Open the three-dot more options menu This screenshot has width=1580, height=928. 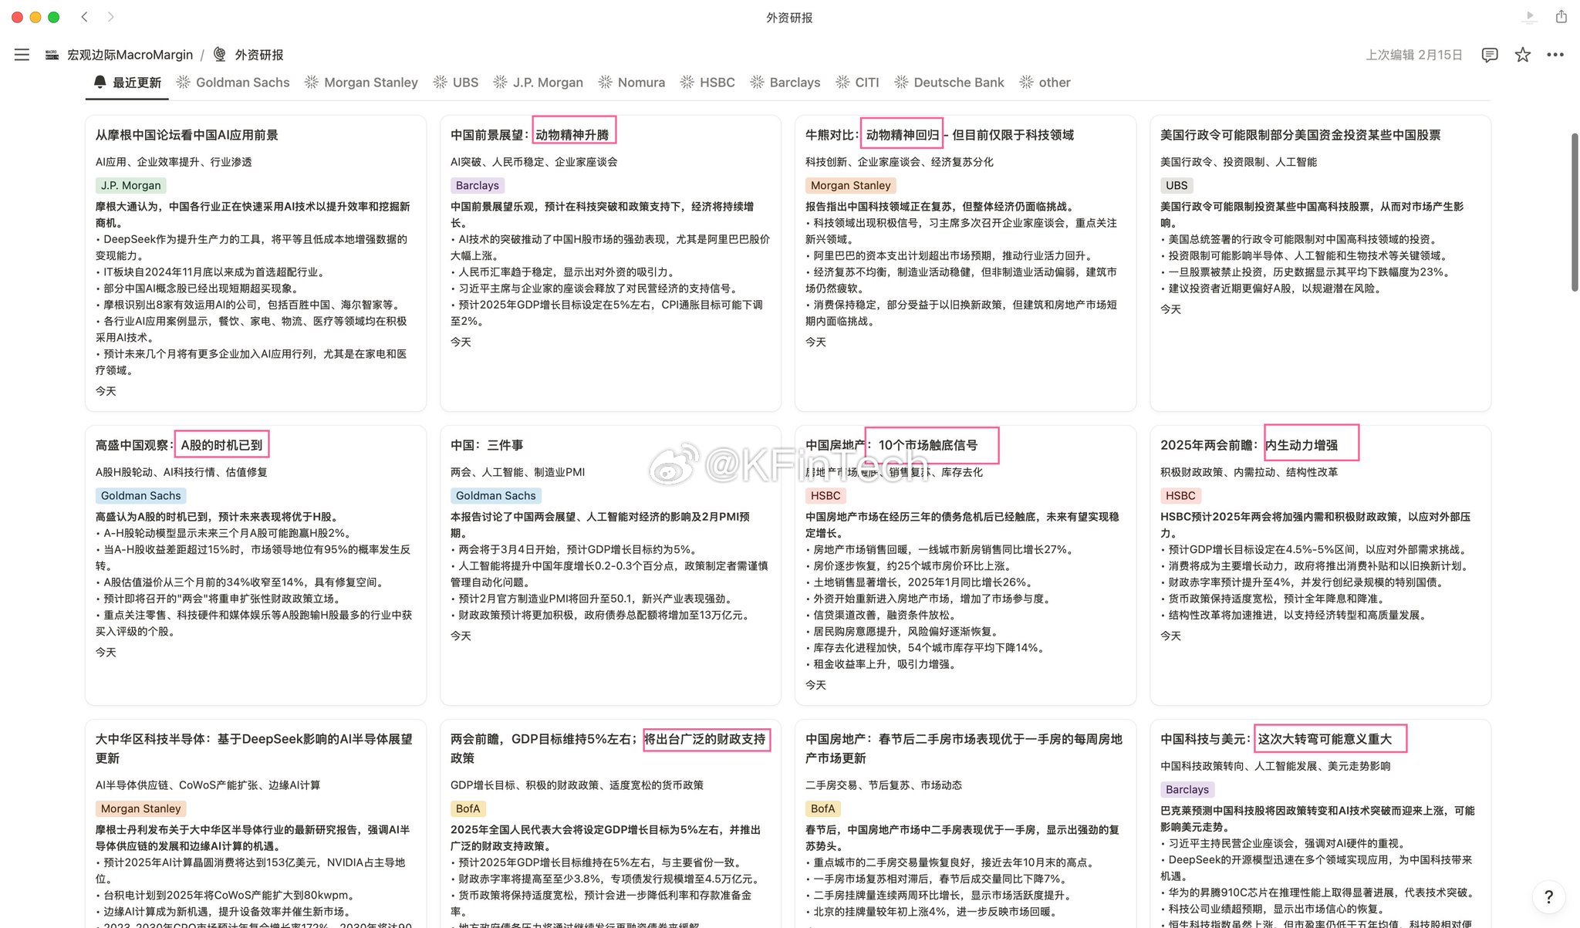tap(1555, 55)
